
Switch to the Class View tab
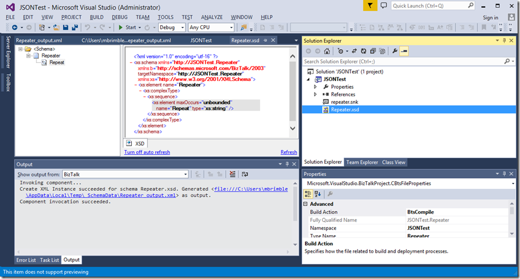[x=394, y=162]
